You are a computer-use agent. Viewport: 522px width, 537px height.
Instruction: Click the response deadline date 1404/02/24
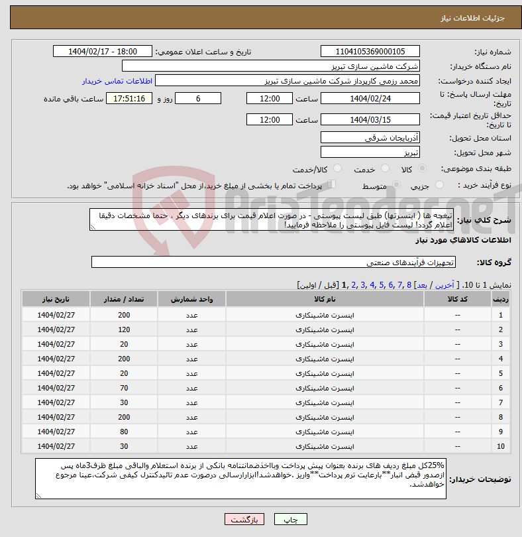point(370,98)
